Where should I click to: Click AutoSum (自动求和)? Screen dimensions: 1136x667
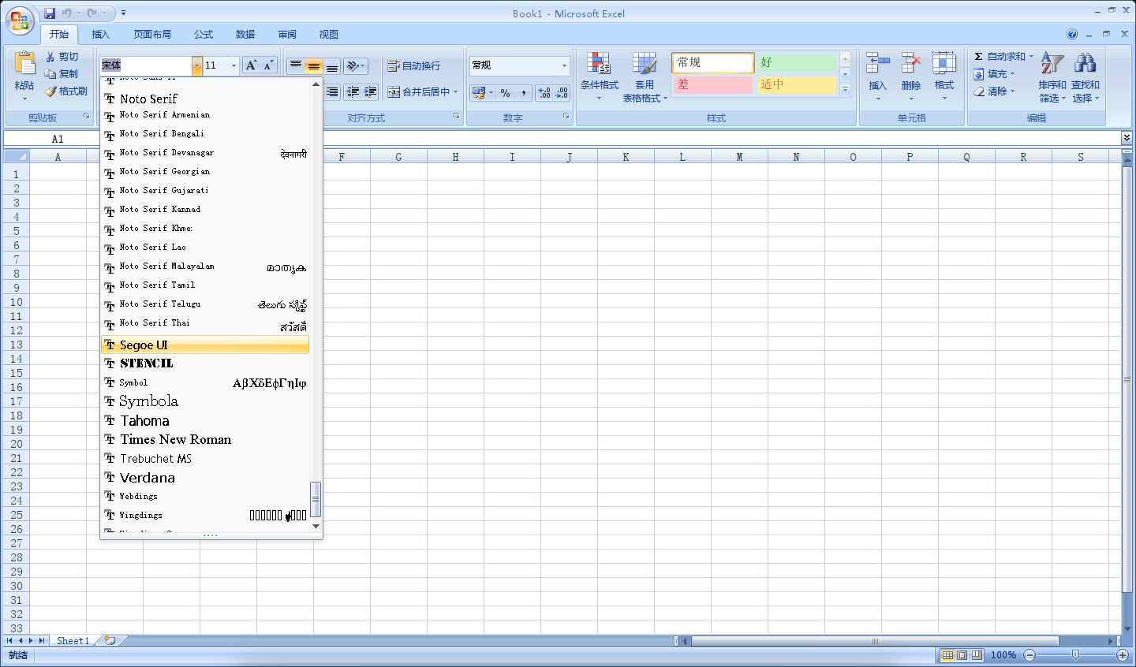999,57
